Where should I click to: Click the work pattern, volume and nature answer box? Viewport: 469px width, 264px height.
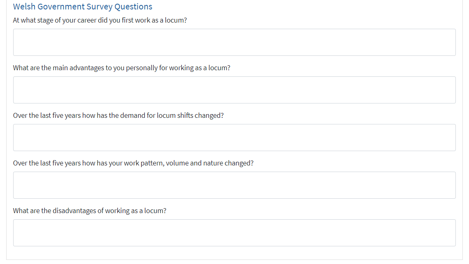[234, 185]
